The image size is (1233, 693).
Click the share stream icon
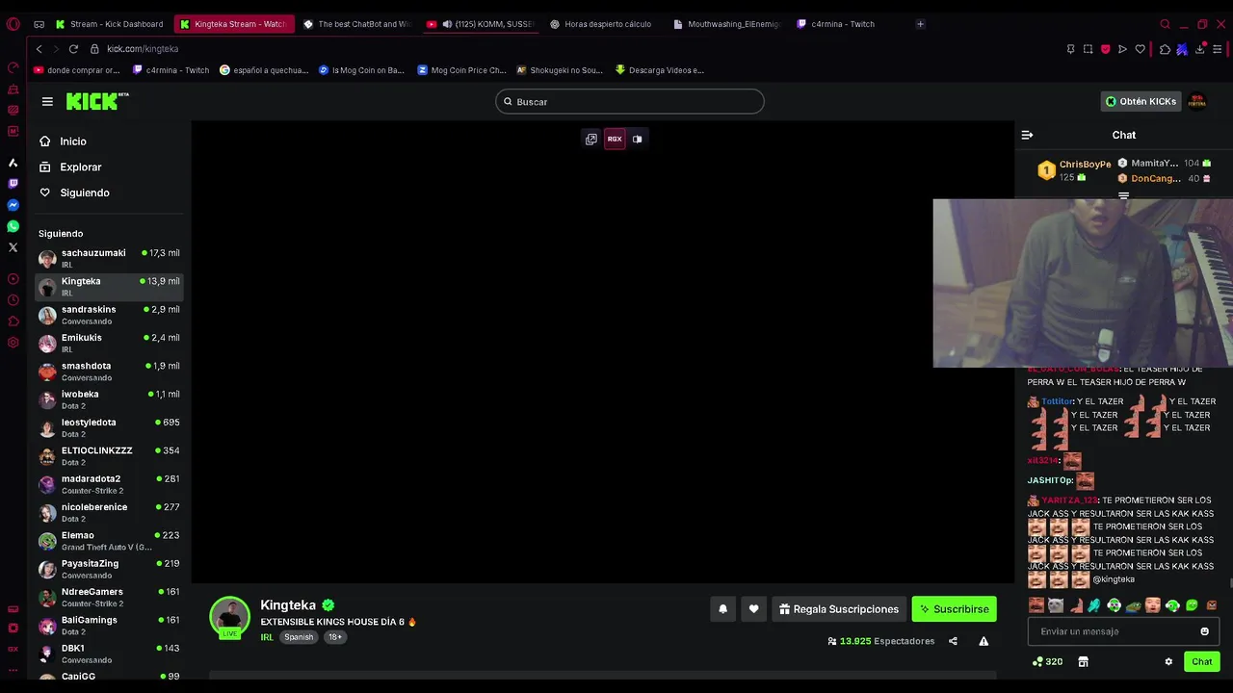click(x=953, y=641)
